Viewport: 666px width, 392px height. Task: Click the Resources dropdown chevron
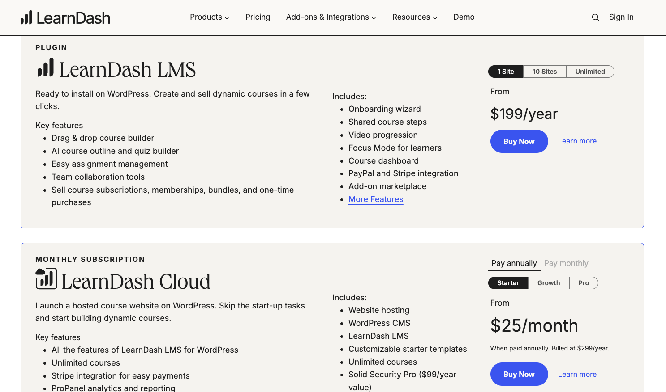(435, 17)
